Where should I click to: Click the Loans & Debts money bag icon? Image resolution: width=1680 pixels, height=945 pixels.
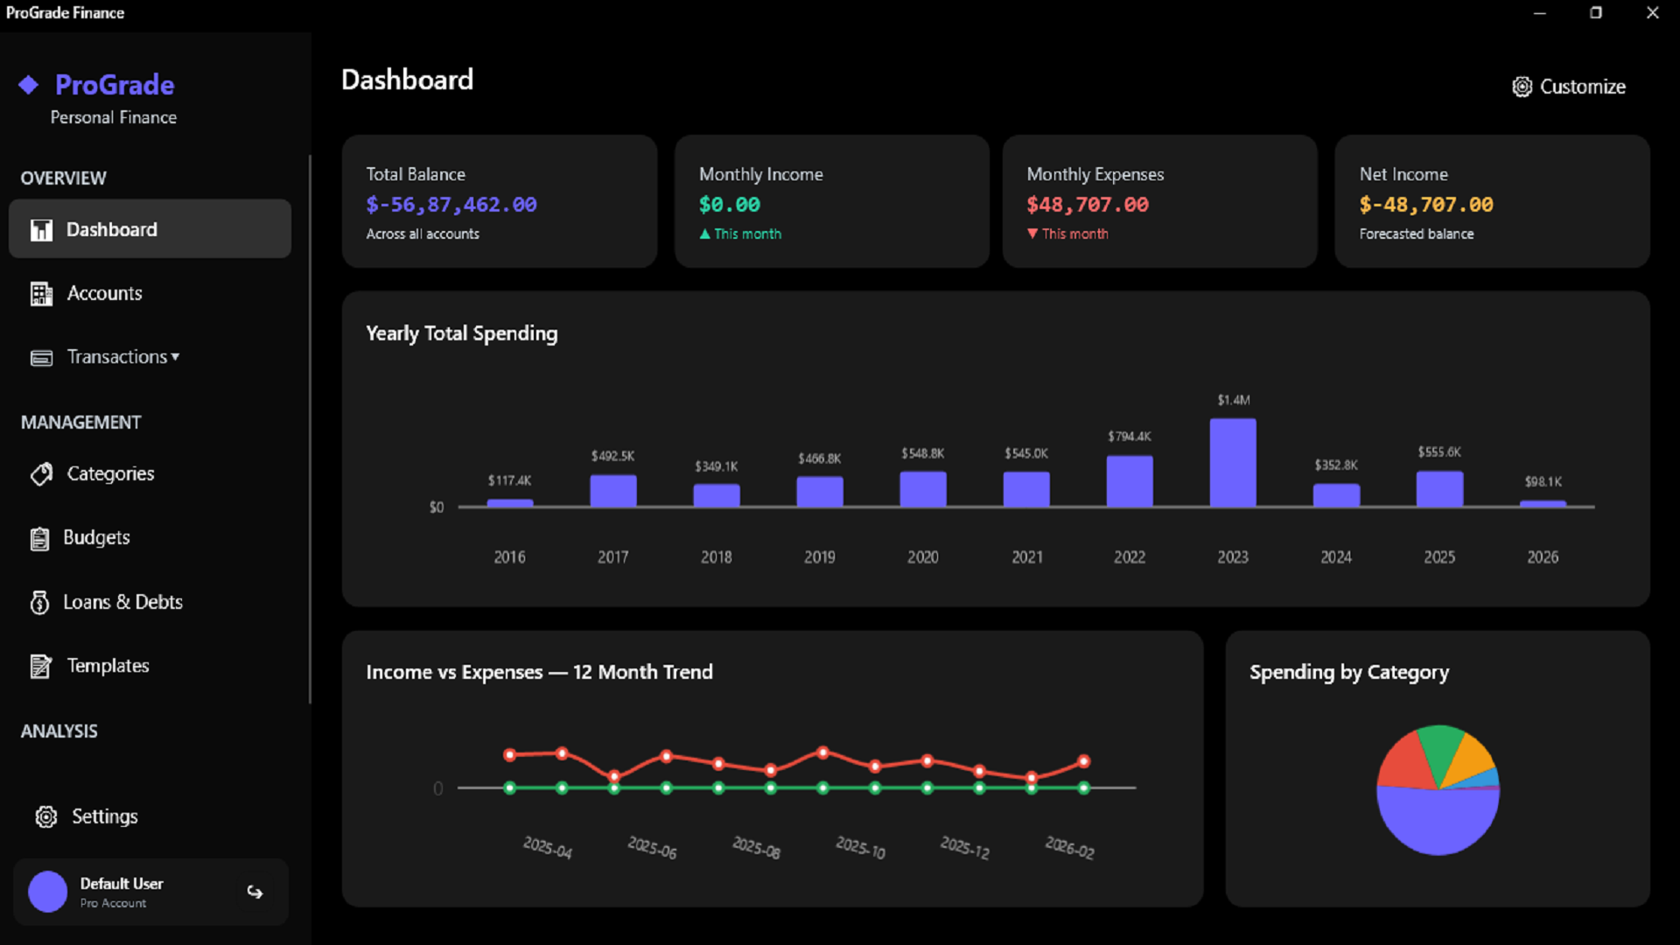click(x=39, y=602)
